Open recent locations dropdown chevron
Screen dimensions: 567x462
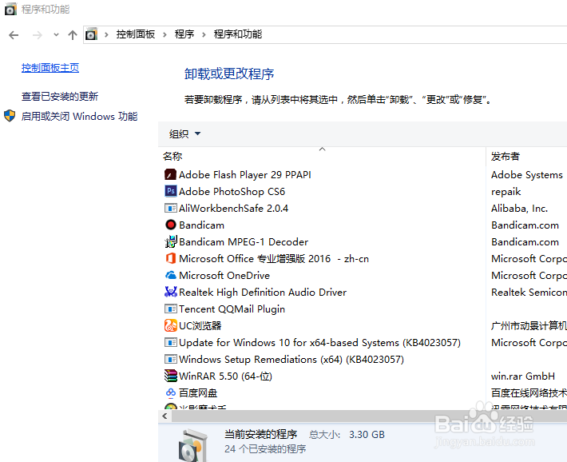[x=56, y=35]
